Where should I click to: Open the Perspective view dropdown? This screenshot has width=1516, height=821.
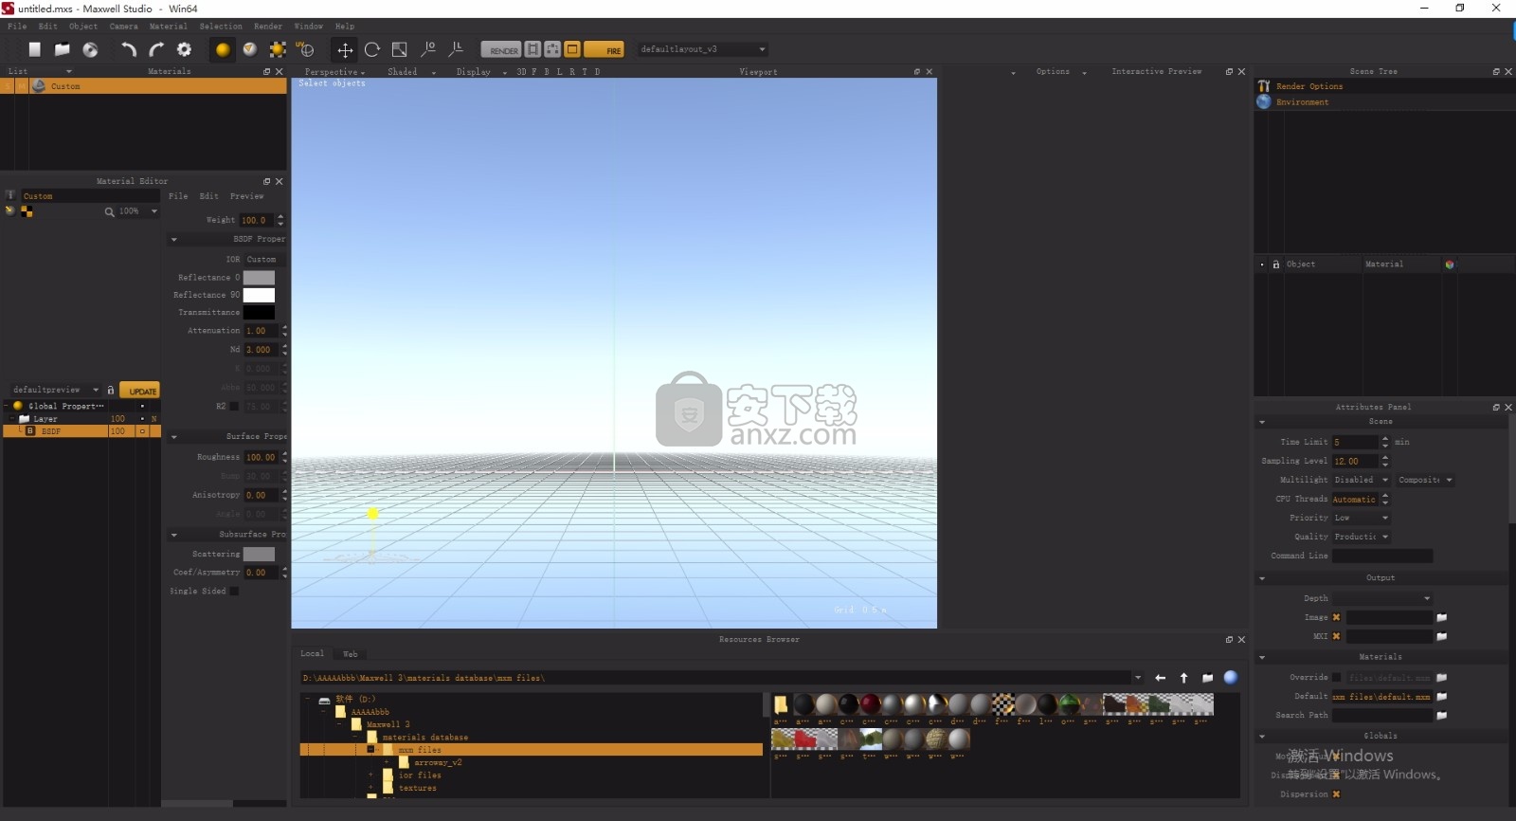click(334, 72)
